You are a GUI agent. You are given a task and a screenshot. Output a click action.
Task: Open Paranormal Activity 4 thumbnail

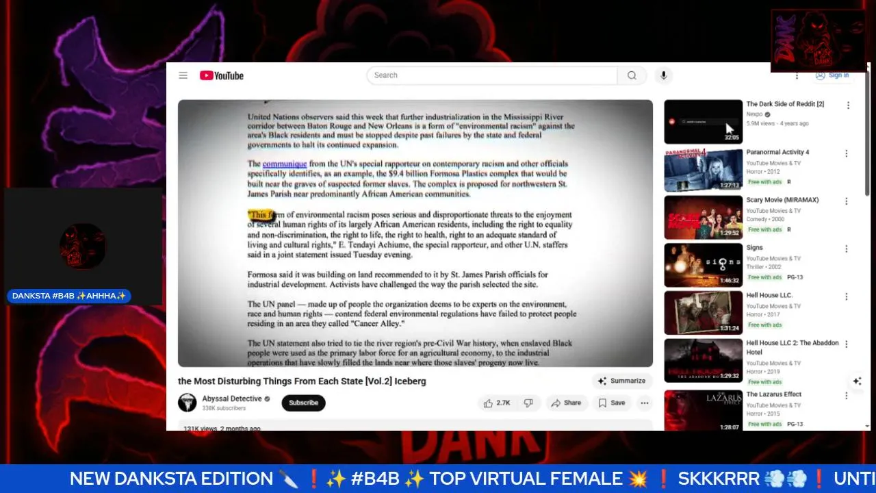pos(703,170)
